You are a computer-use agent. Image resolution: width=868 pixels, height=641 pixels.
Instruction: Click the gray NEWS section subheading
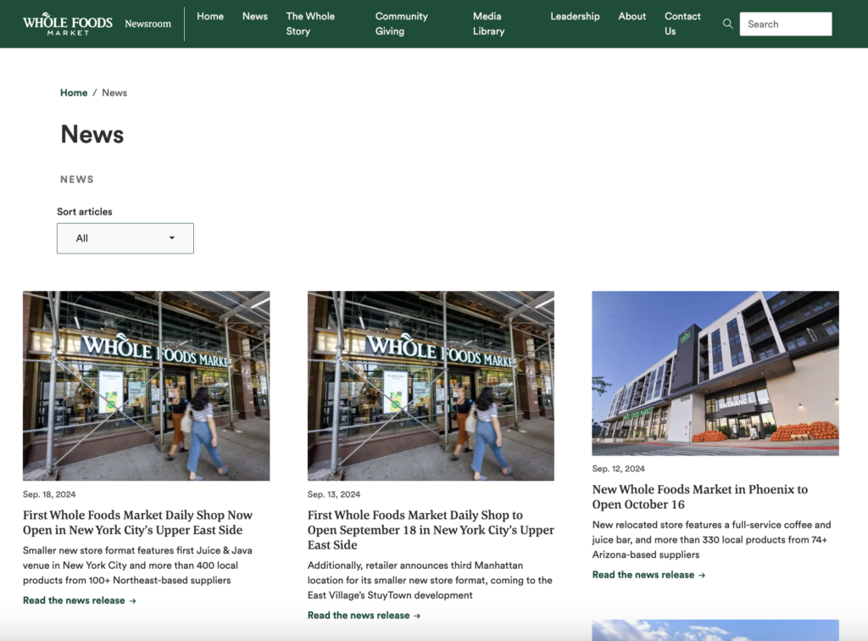(77, 180)
